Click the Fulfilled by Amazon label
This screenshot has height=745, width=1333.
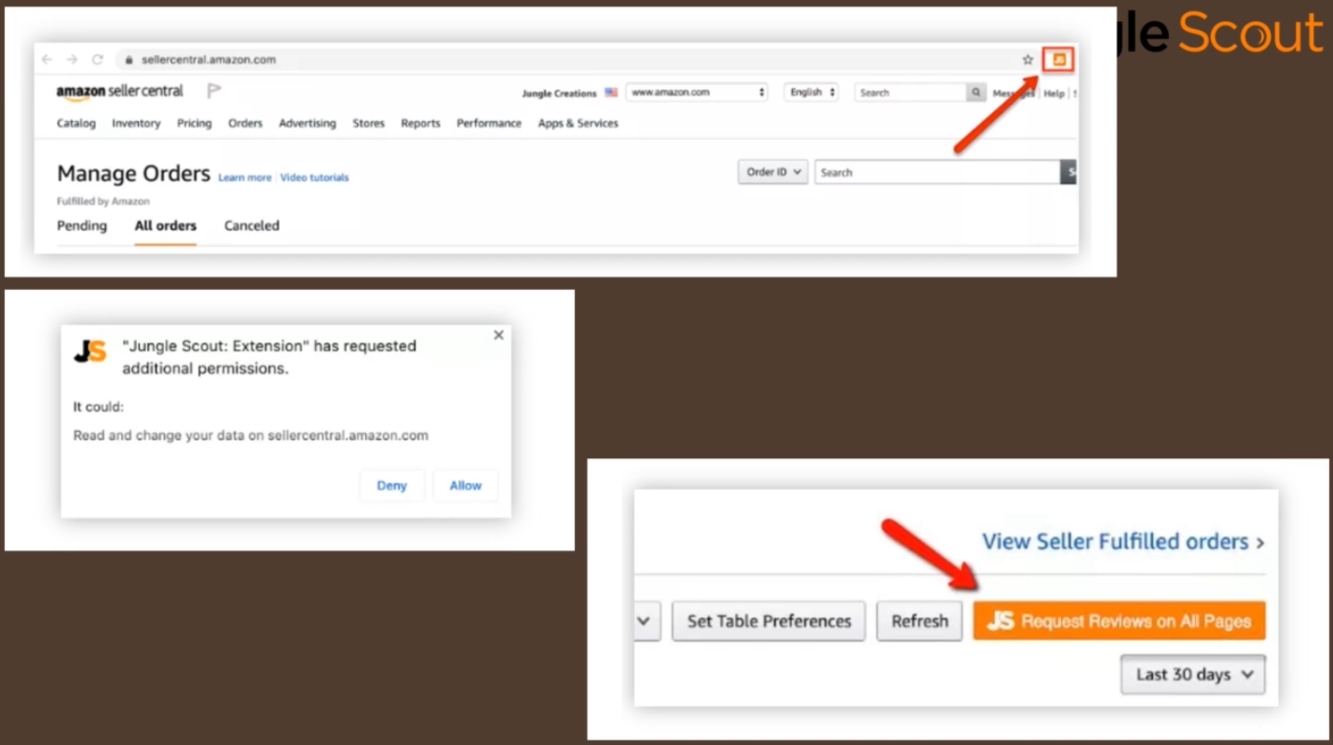point(103,201)
